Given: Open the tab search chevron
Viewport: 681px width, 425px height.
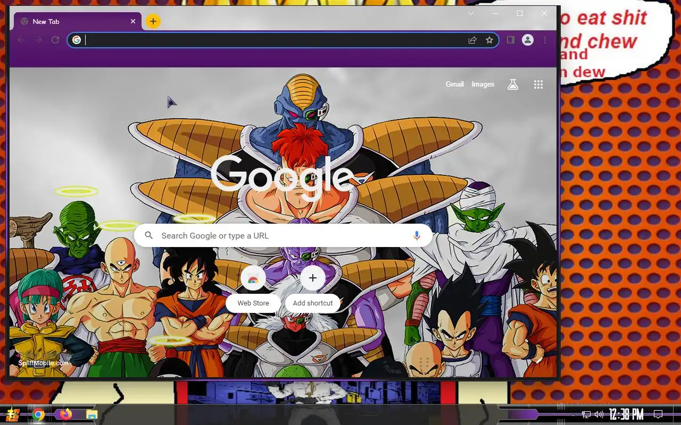Looking at the screenshot, I should coord(471,13).
